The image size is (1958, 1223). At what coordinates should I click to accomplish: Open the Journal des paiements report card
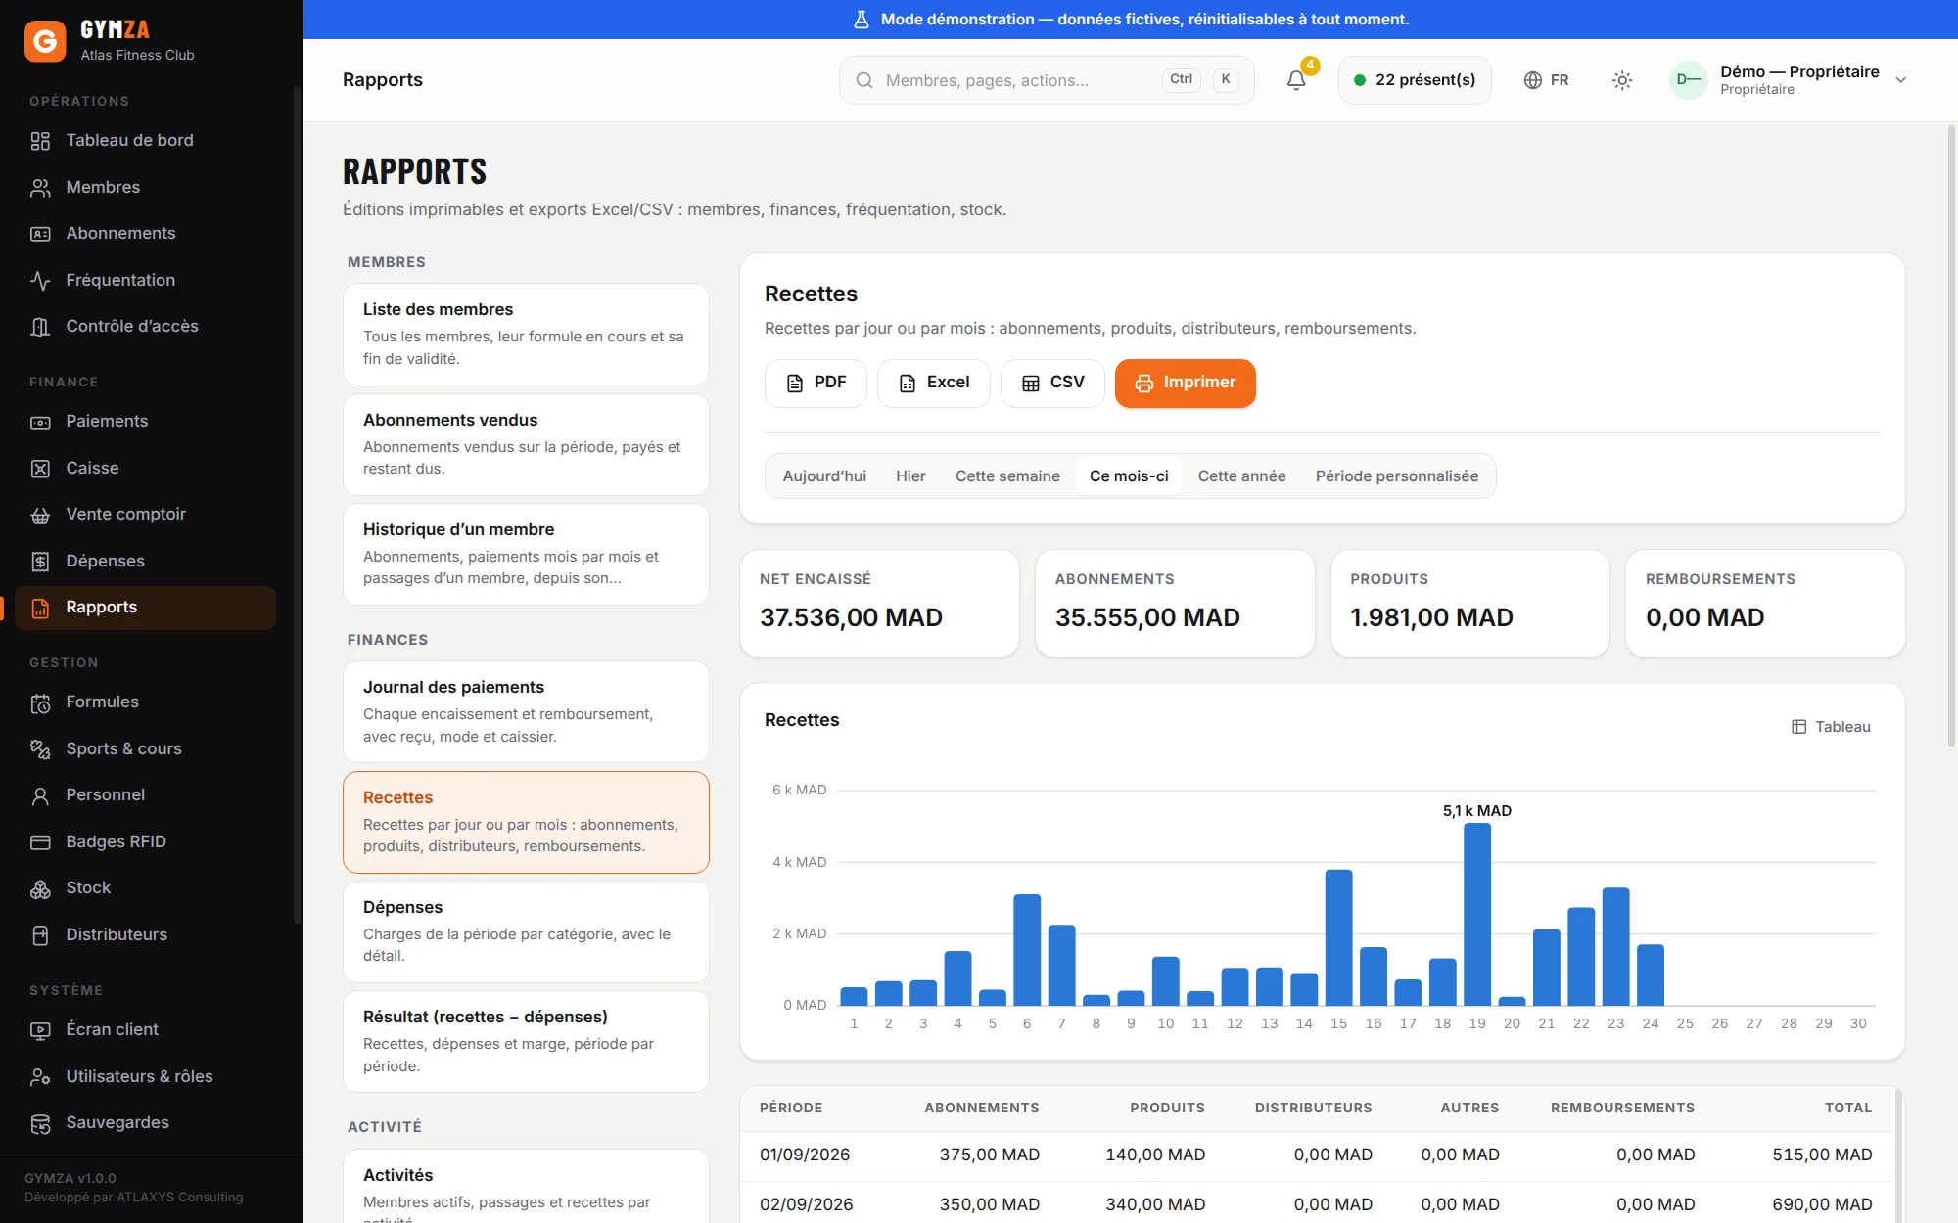(526, 711)
